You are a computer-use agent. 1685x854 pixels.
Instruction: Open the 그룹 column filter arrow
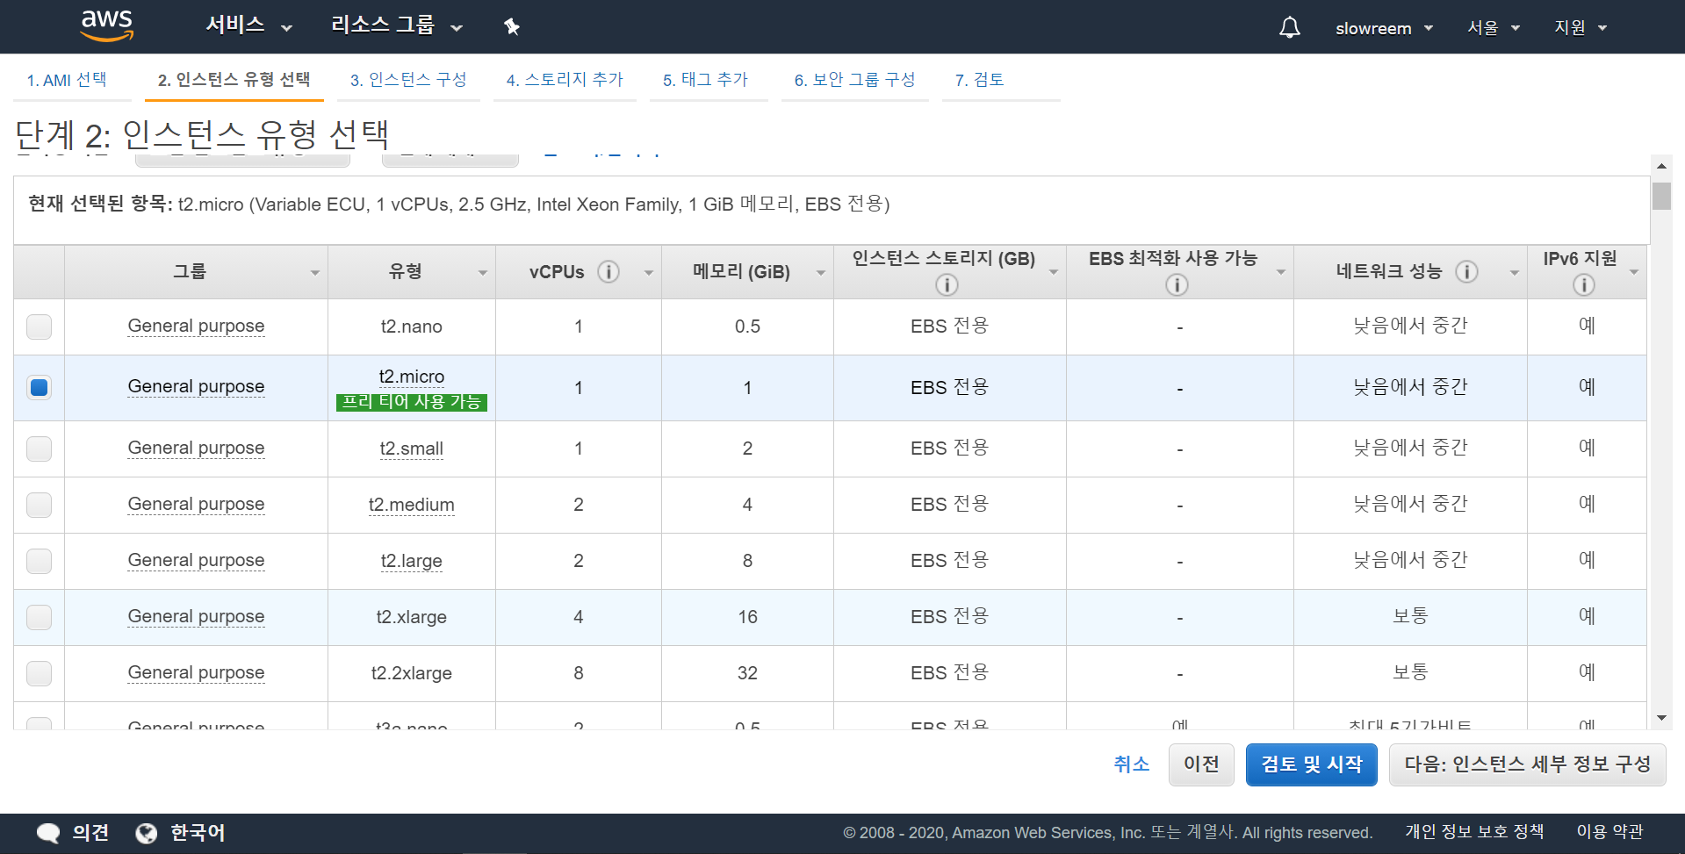[315, 273]
